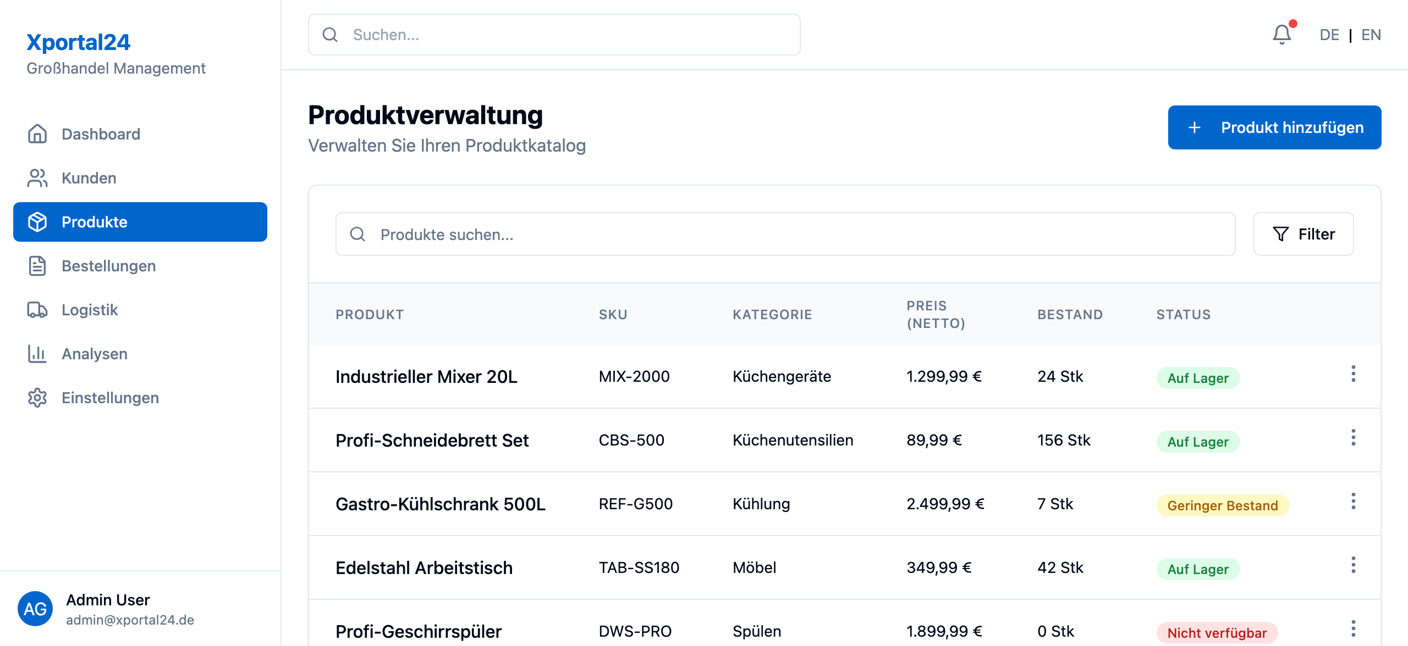Click the magnifier icon in top search
Image resolution: width=1408 pixels, height=646 pixels.
[330, 35]
